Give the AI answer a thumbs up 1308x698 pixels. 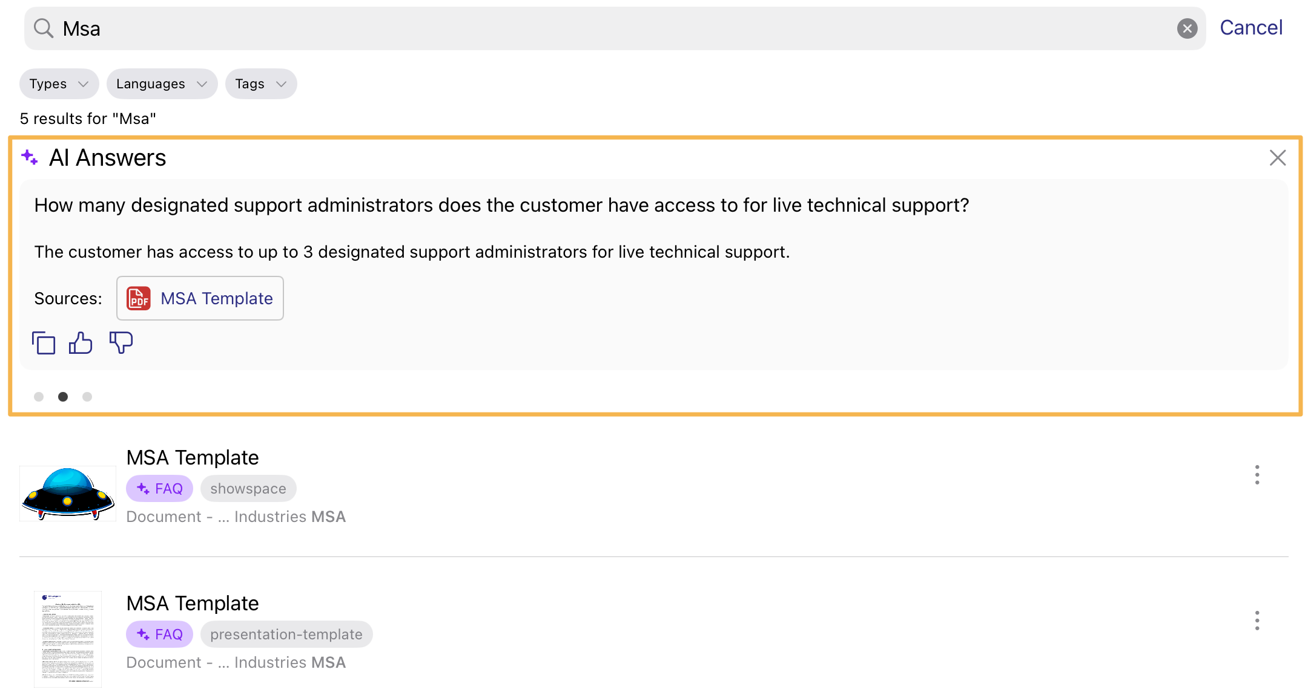81,342
